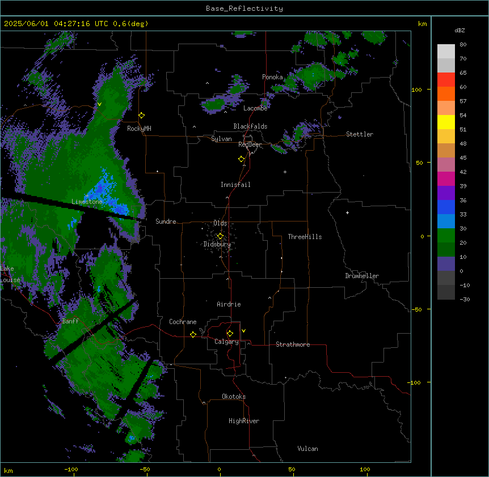This screenshot has width=489, height=477.
Task: Pick the bright green 30-20 dBZ legend swatch
Action: (x=446, y=236)
